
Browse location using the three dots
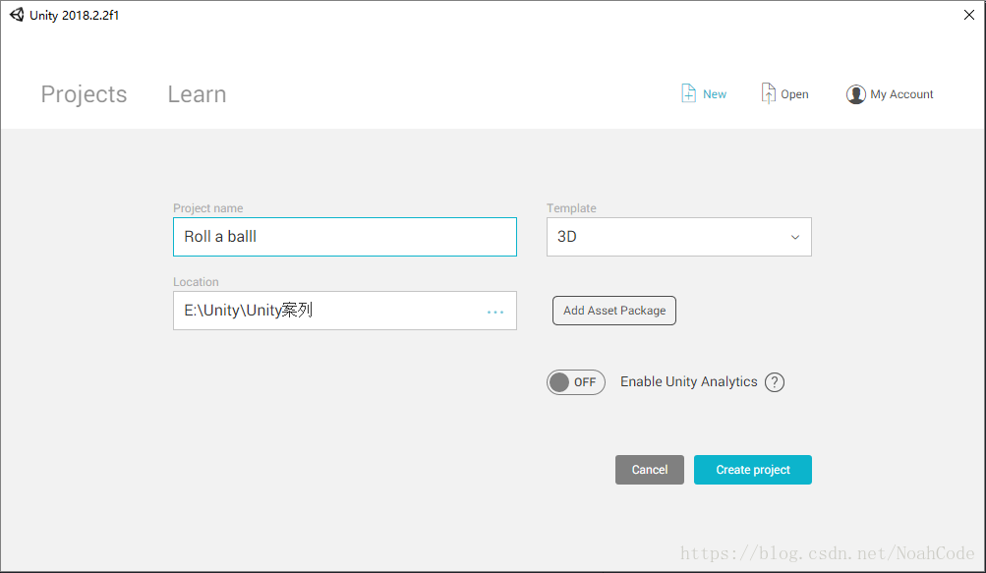tap(494, 312)
